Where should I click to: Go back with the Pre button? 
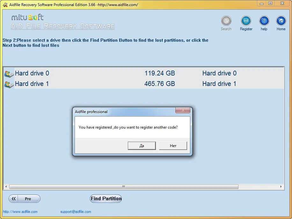point(25,199)
